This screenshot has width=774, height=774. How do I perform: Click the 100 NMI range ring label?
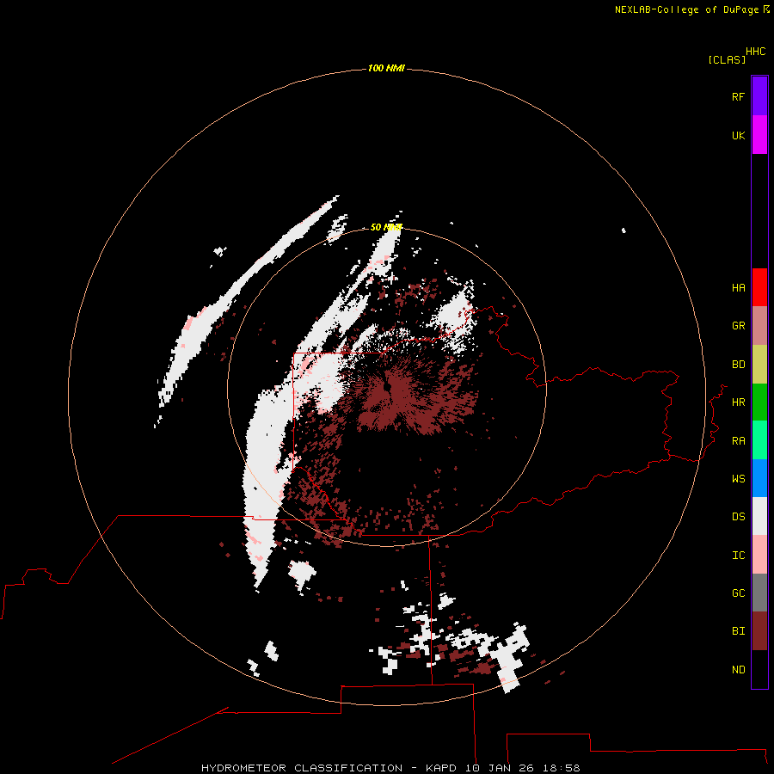(x=386, y=68)
